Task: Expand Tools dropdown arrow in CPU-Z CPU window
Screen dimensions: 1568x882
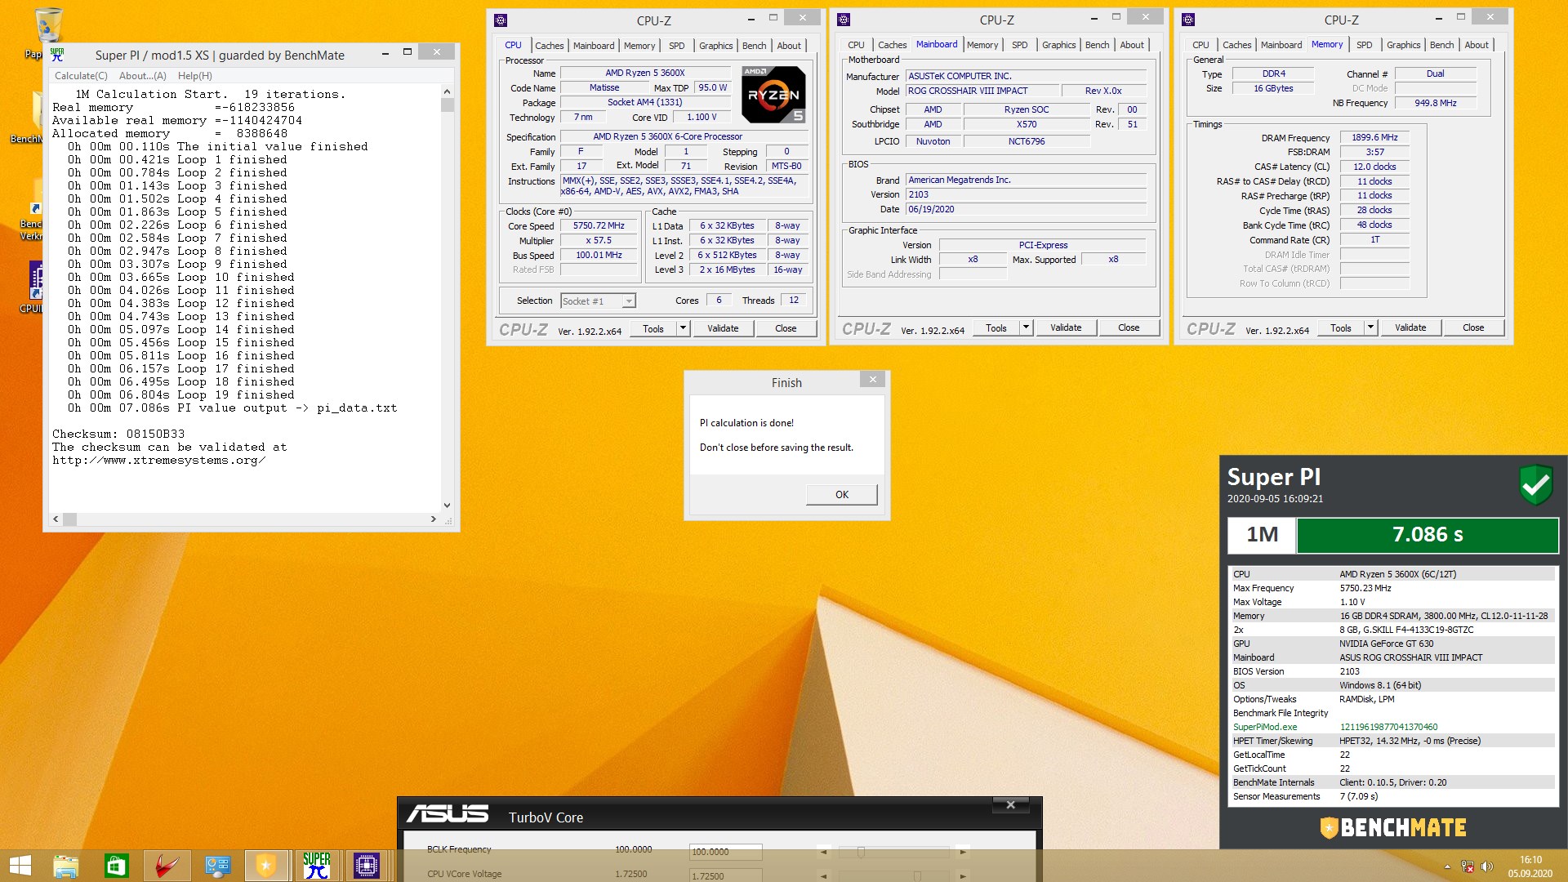Action: tap(683, 328)
